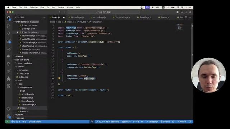Click the Ln 20, Col 33 cursor position
230x129 pixels.
click(x=107, y=122)
